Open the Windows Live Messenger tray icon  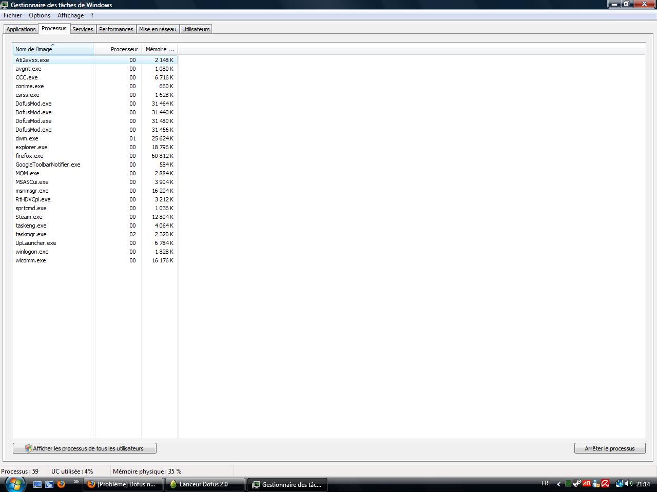tap(596, 483)
